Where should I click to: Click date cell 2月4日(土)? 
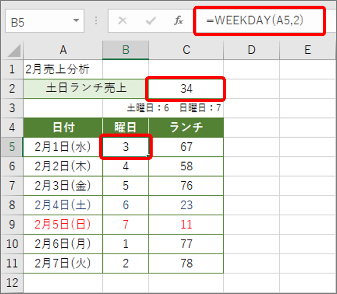[63, 205]
